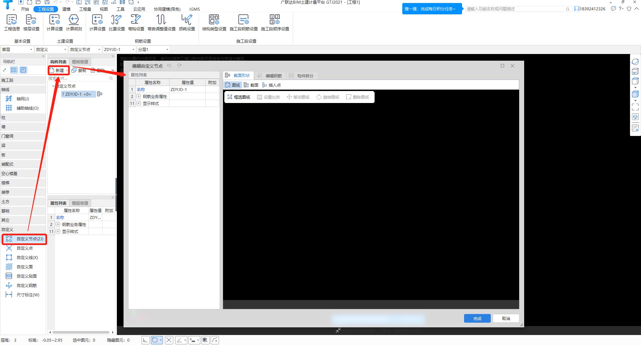Select the ZDYJD-1 <0> component item

(78, 94)
